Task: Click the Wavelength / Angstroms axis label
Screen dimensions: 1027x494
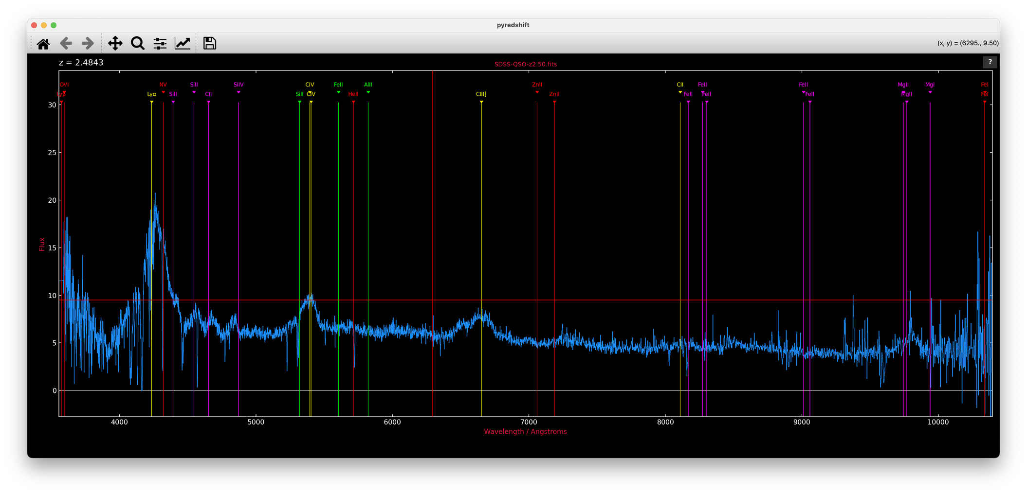Action: (x=525, y=432)
